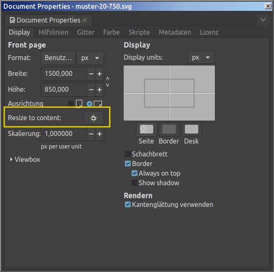Open the Metadaten tab

[174, 32]
